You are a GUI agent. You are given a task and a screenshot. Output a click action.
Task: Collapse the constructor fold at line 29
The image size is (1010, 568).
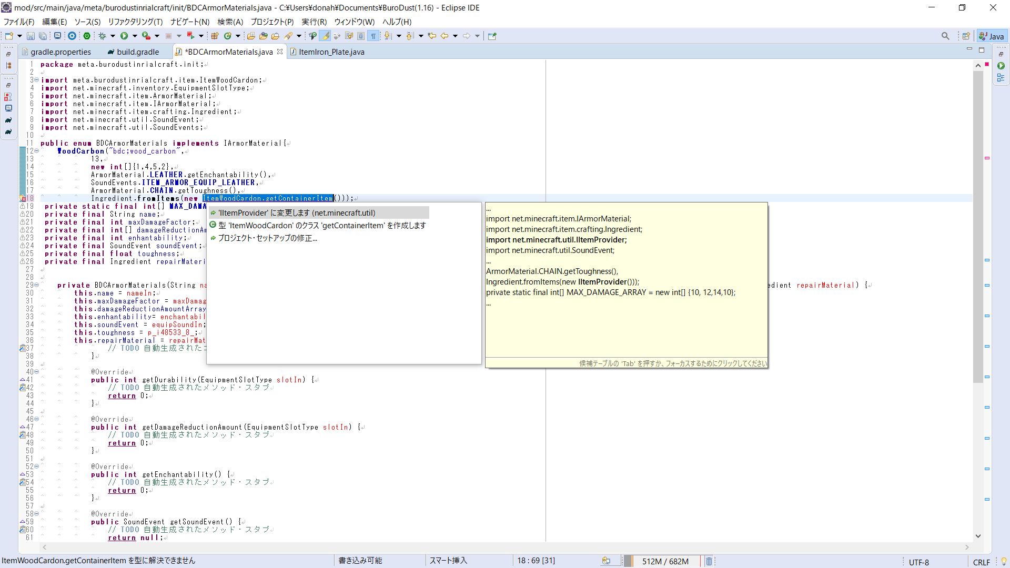coord(36,285)
